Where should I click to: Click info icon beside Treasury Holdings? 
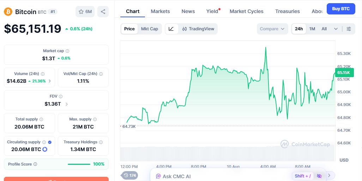(x=101, y=142)
